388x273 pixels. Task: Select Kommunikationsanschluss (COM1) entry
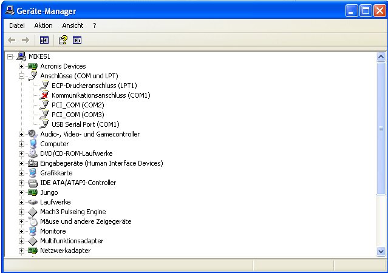click(x=101, y=95)
